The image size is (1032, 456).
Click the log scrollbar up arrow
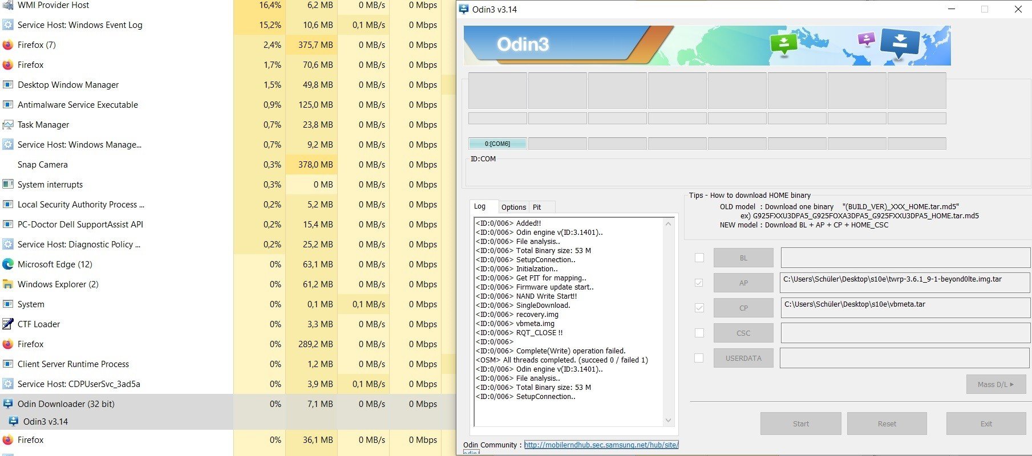pos(668,223)
